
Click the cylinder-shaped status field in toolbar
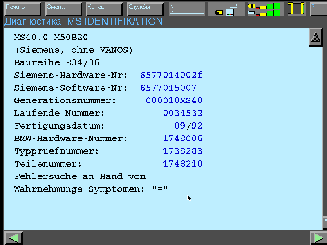186,9
